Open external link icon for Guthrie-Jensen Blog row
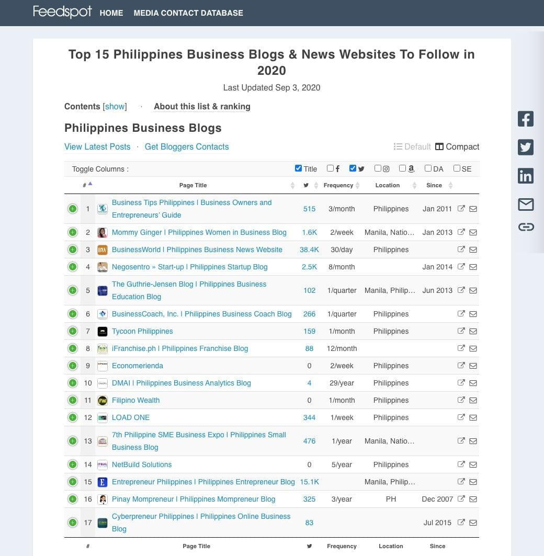Image resolution: width=544 pixels, height=556 pixels. (x=461, y=290)
